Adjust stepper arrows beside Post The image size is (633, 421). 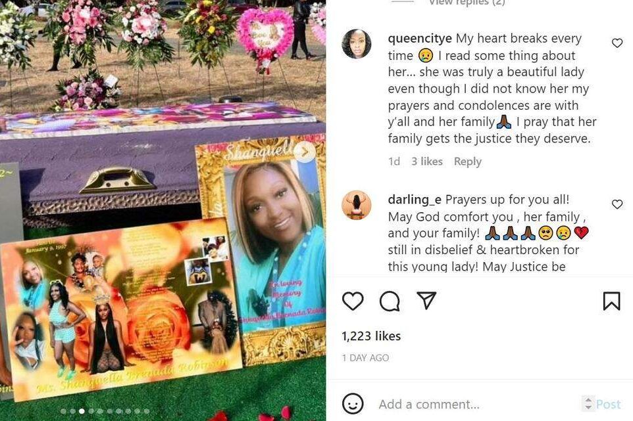(x=588, y=404)
